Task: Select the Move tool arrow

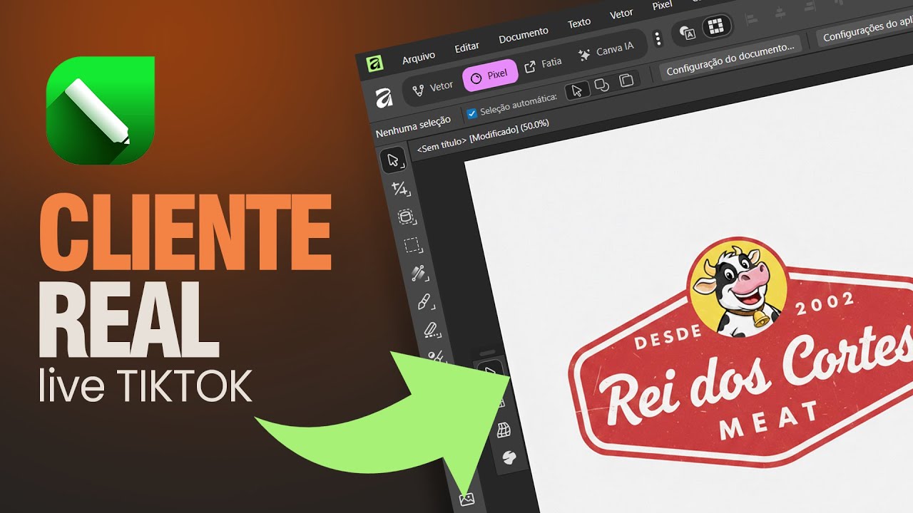Action: [x=392, y=160]
